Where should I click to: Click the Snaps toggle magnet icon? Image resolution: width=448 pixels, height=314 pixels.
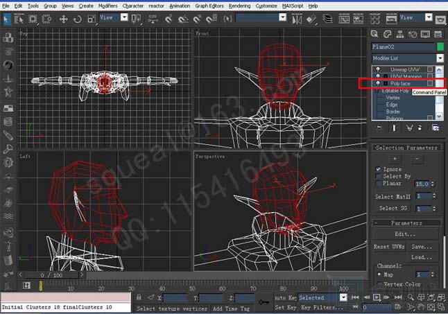(x=169, y=19)
